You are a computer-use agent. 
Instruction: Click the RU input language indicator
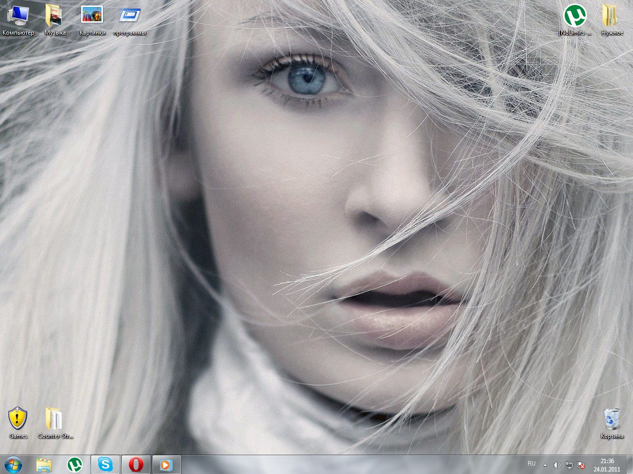532,464
